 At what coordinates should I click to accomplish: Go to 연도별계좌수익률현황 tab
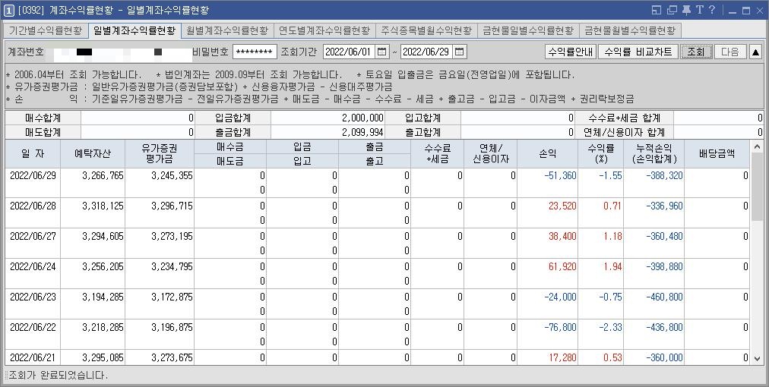coord(324,30)
